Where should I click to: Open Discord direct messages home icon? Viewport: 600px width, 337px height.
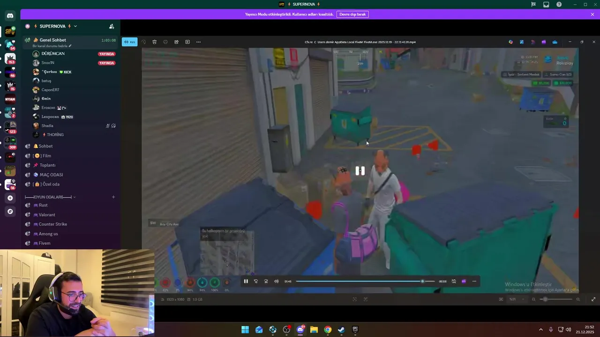pyautogui.click(x=10, y=16)
